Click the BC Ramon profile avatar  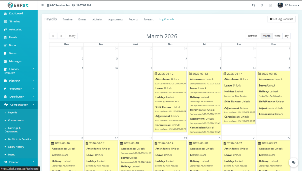pyautogui.click(x=280, y=5)
